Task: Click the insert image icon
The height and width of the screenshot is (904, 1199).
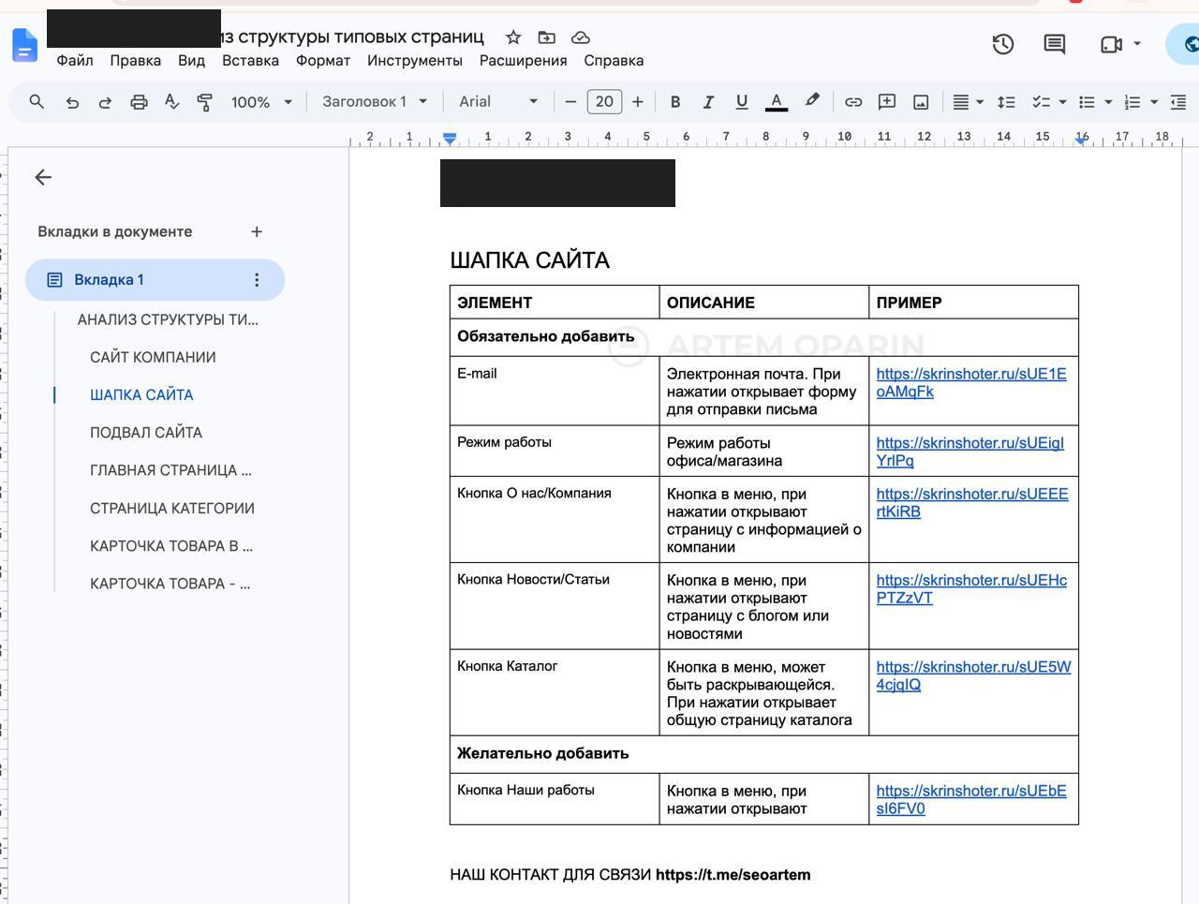Action: tap(921, 102)
